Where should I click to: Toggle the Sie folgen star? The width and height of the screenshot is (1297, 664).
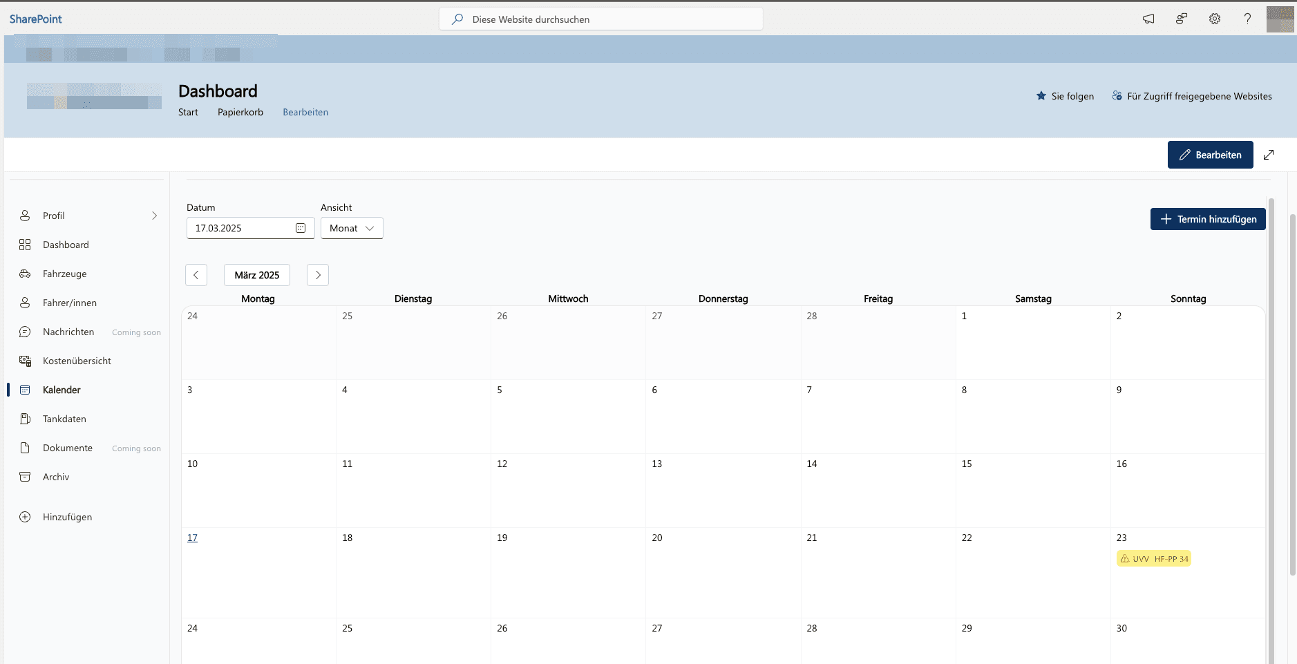tap(1040, 95)
